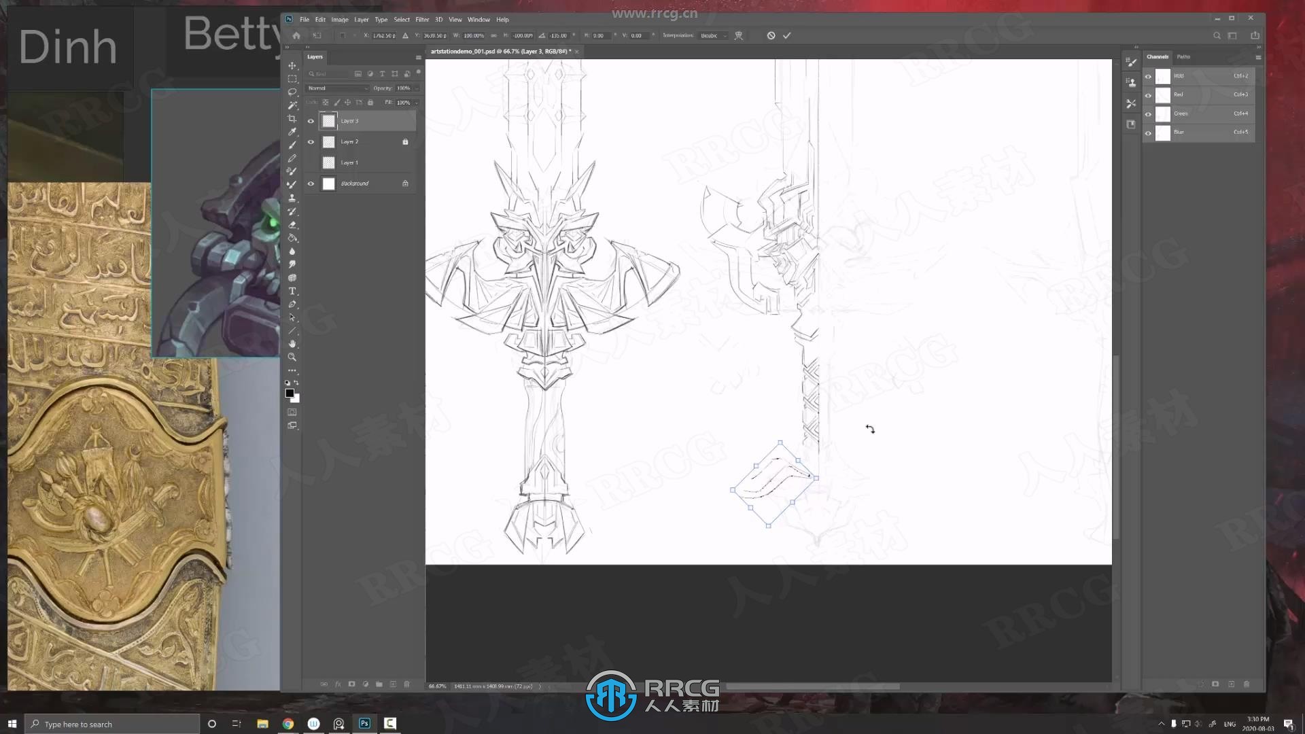Open the Normal blend mode dropdown
This screenshot has width=1305, height=734.
tap(338, 88)
